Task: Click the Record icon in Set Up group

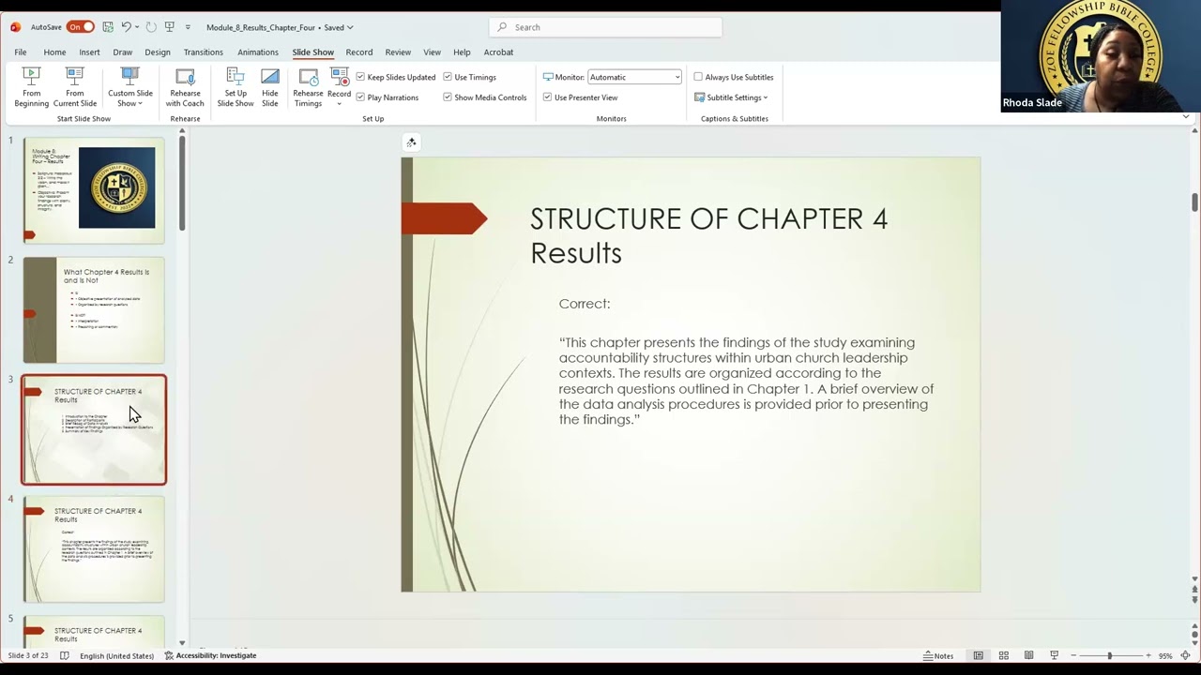Action: coord(339,79)
